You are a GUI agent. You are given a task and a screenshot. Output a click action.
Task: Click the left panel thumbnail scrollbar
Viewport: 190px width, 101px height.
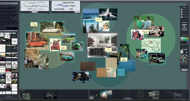[18, 52]
